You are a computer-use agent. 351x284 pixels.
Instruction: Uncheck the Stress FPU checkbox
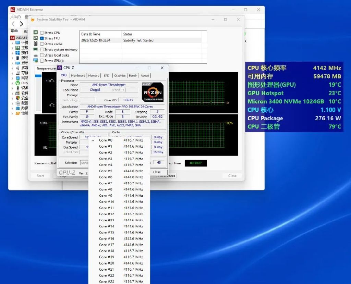tap(42, 38)
